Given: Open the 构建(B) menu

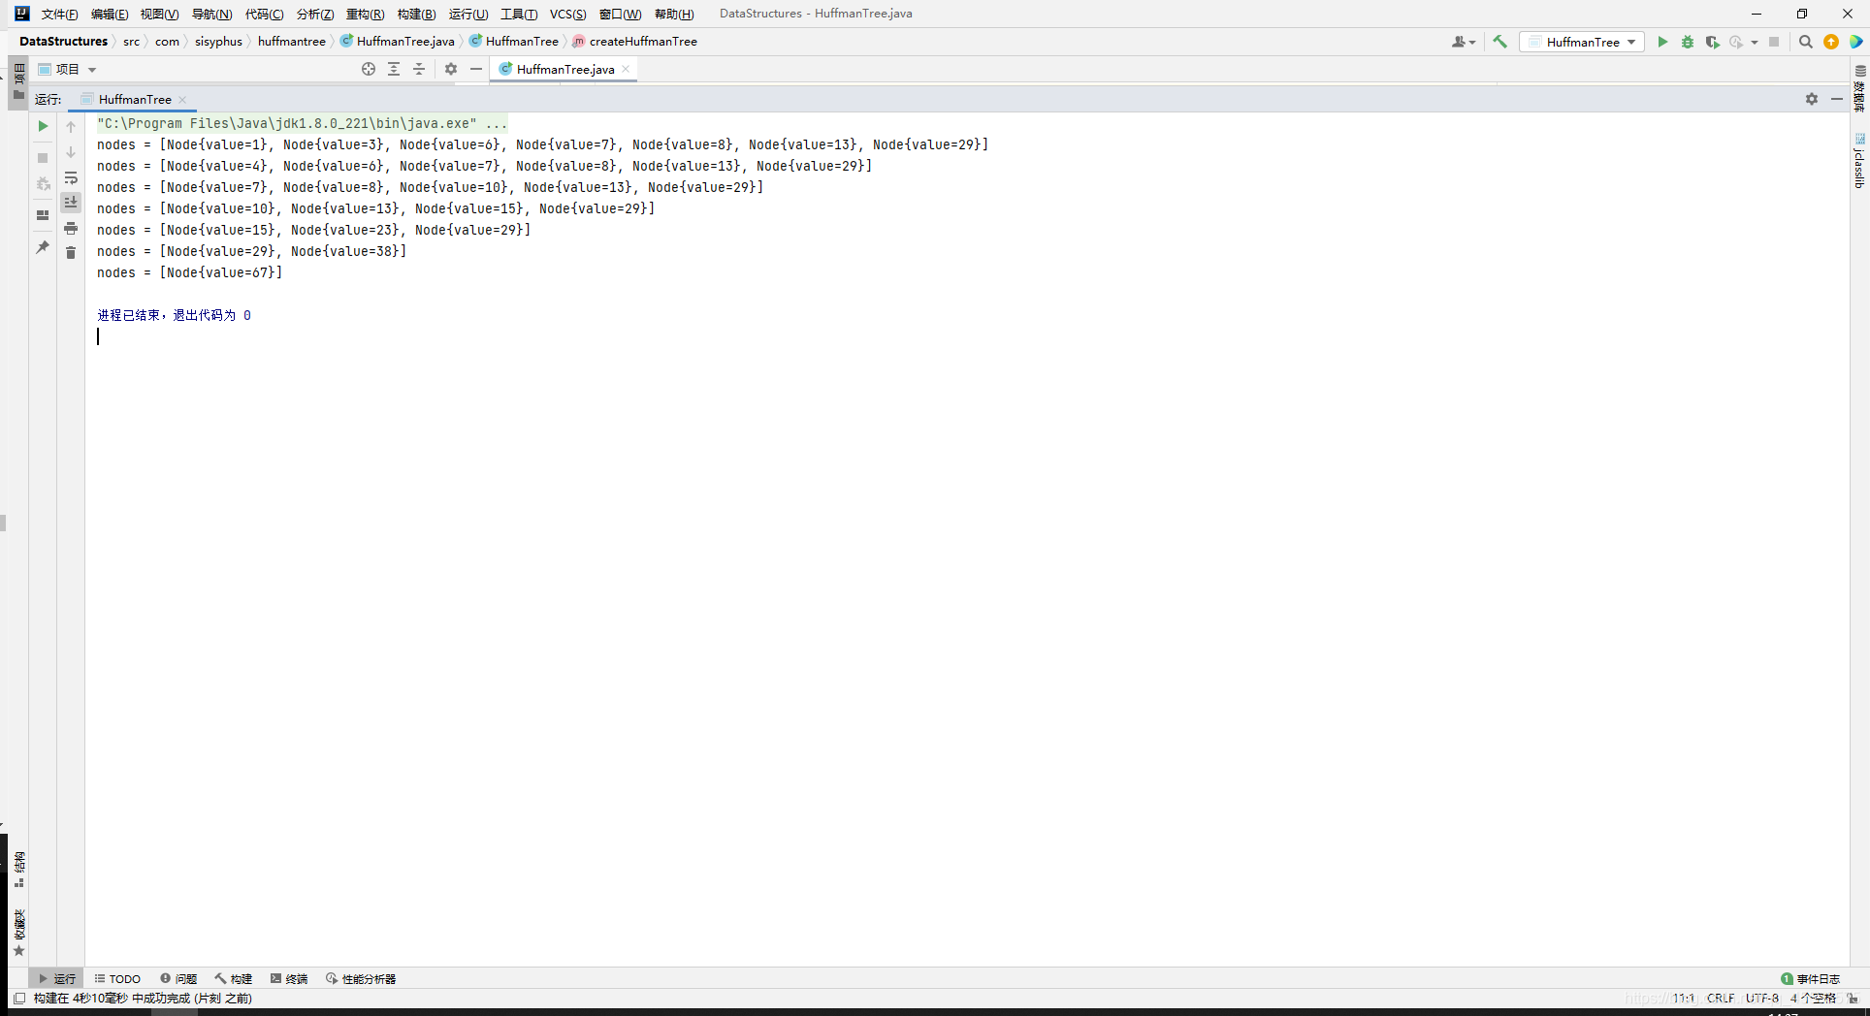Looking at the screenshot, I should [x=416, y=14].
